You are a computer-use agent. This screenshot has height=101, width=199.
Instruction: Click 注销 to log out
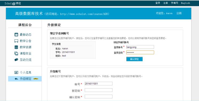tap(179, 13)
